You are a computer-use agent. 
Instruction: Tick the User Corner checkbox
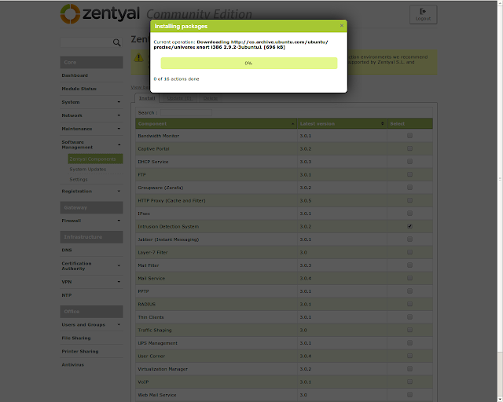coord(409,356)
